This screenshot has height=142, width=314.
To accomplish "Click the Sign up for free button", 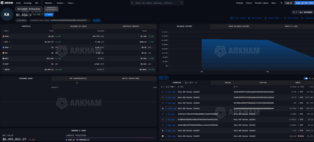I will coord(304,3).
